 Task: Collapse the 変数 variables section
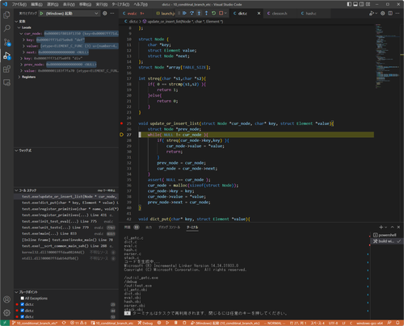[x=16, y=21]
